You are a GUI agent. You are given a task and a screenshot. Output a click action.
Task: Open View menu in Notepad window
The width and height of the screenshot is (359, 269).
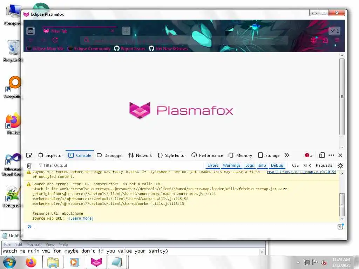click(x=50, y=244)
